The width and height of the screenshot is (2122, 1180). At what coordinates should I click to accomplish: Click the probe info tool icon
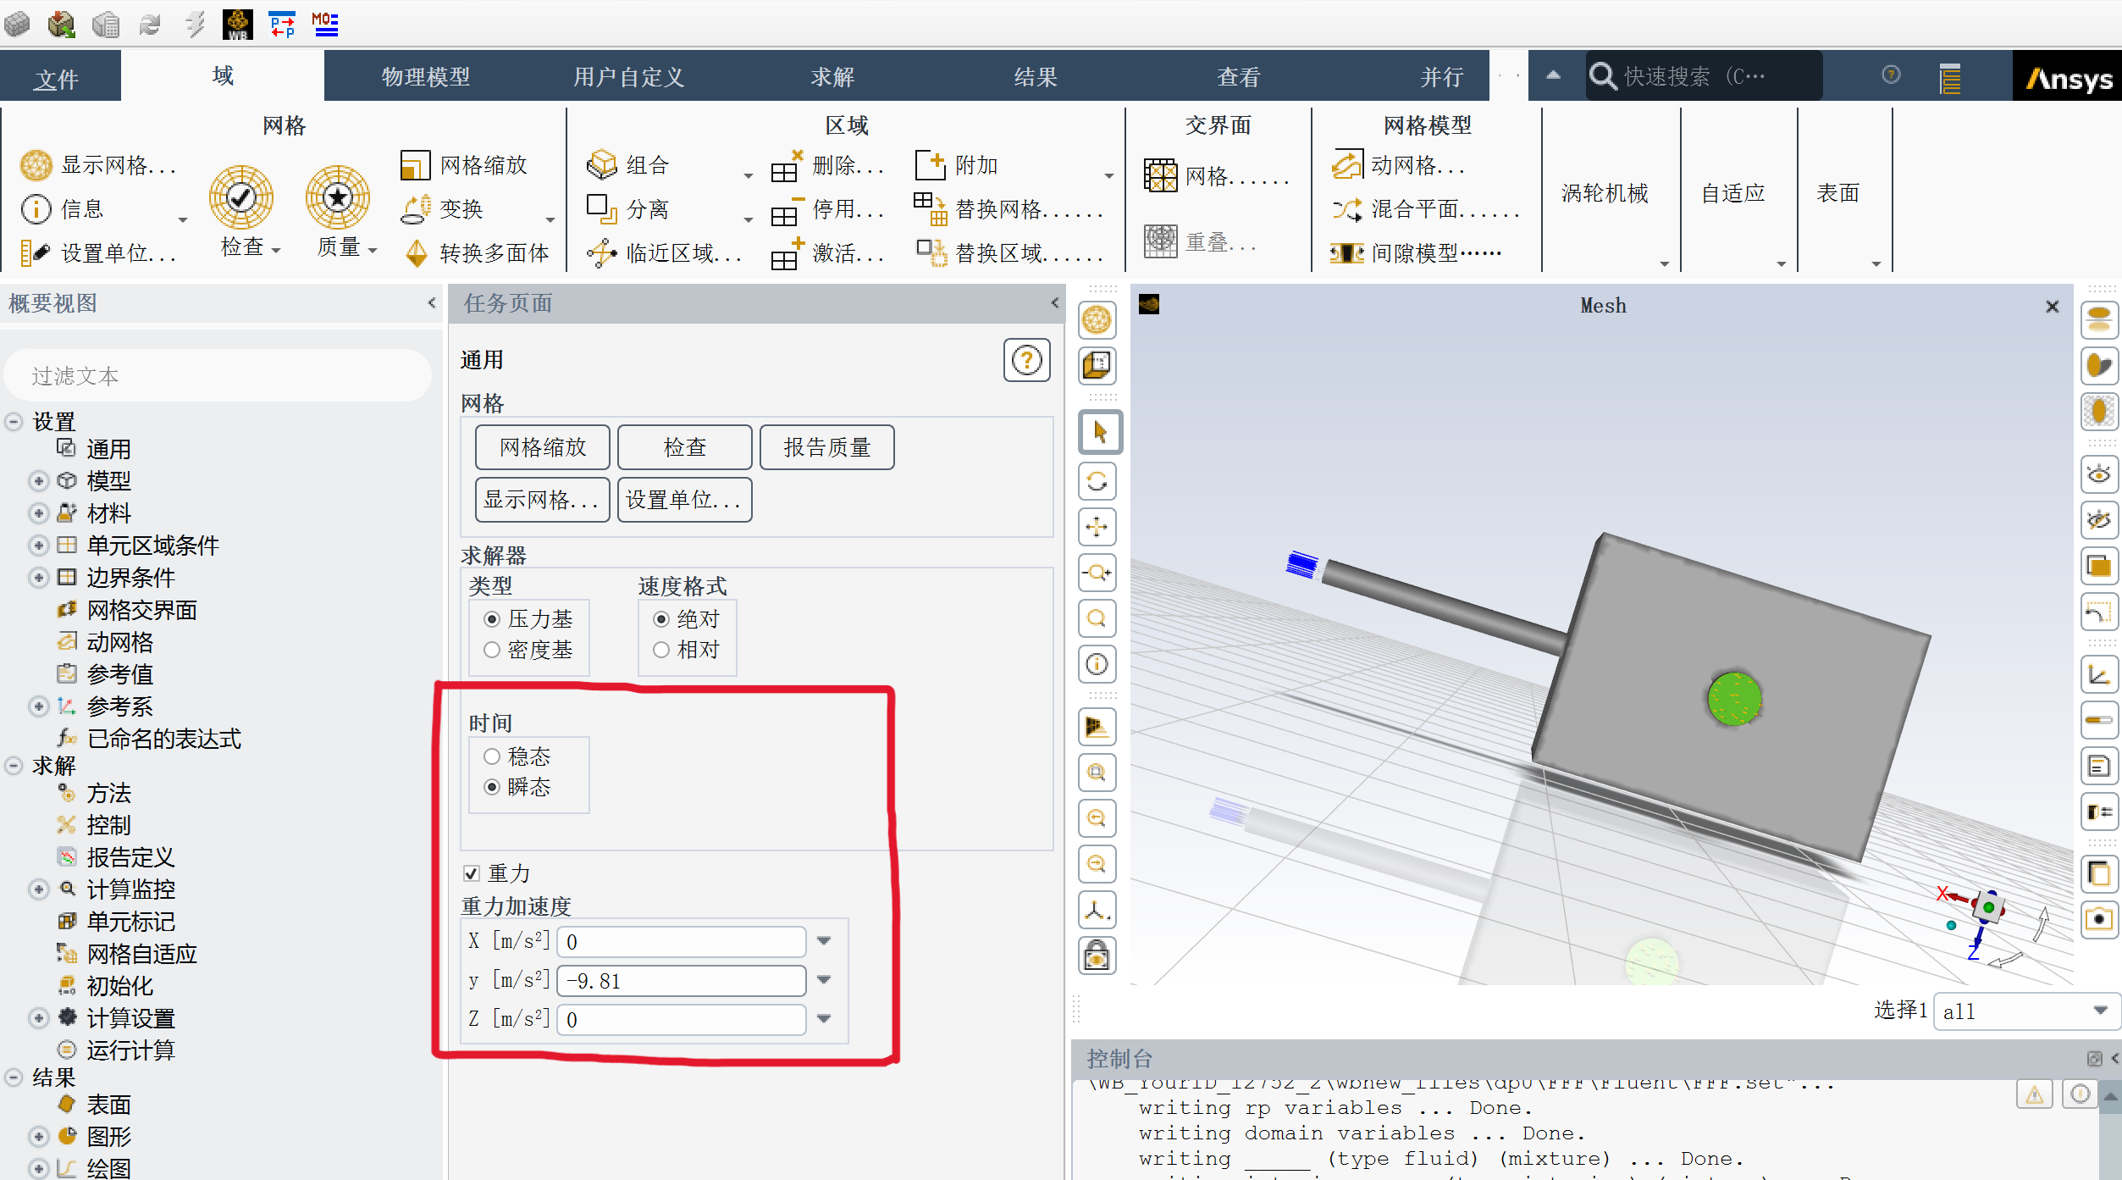pyautogui.click(x=1097, y=664)
